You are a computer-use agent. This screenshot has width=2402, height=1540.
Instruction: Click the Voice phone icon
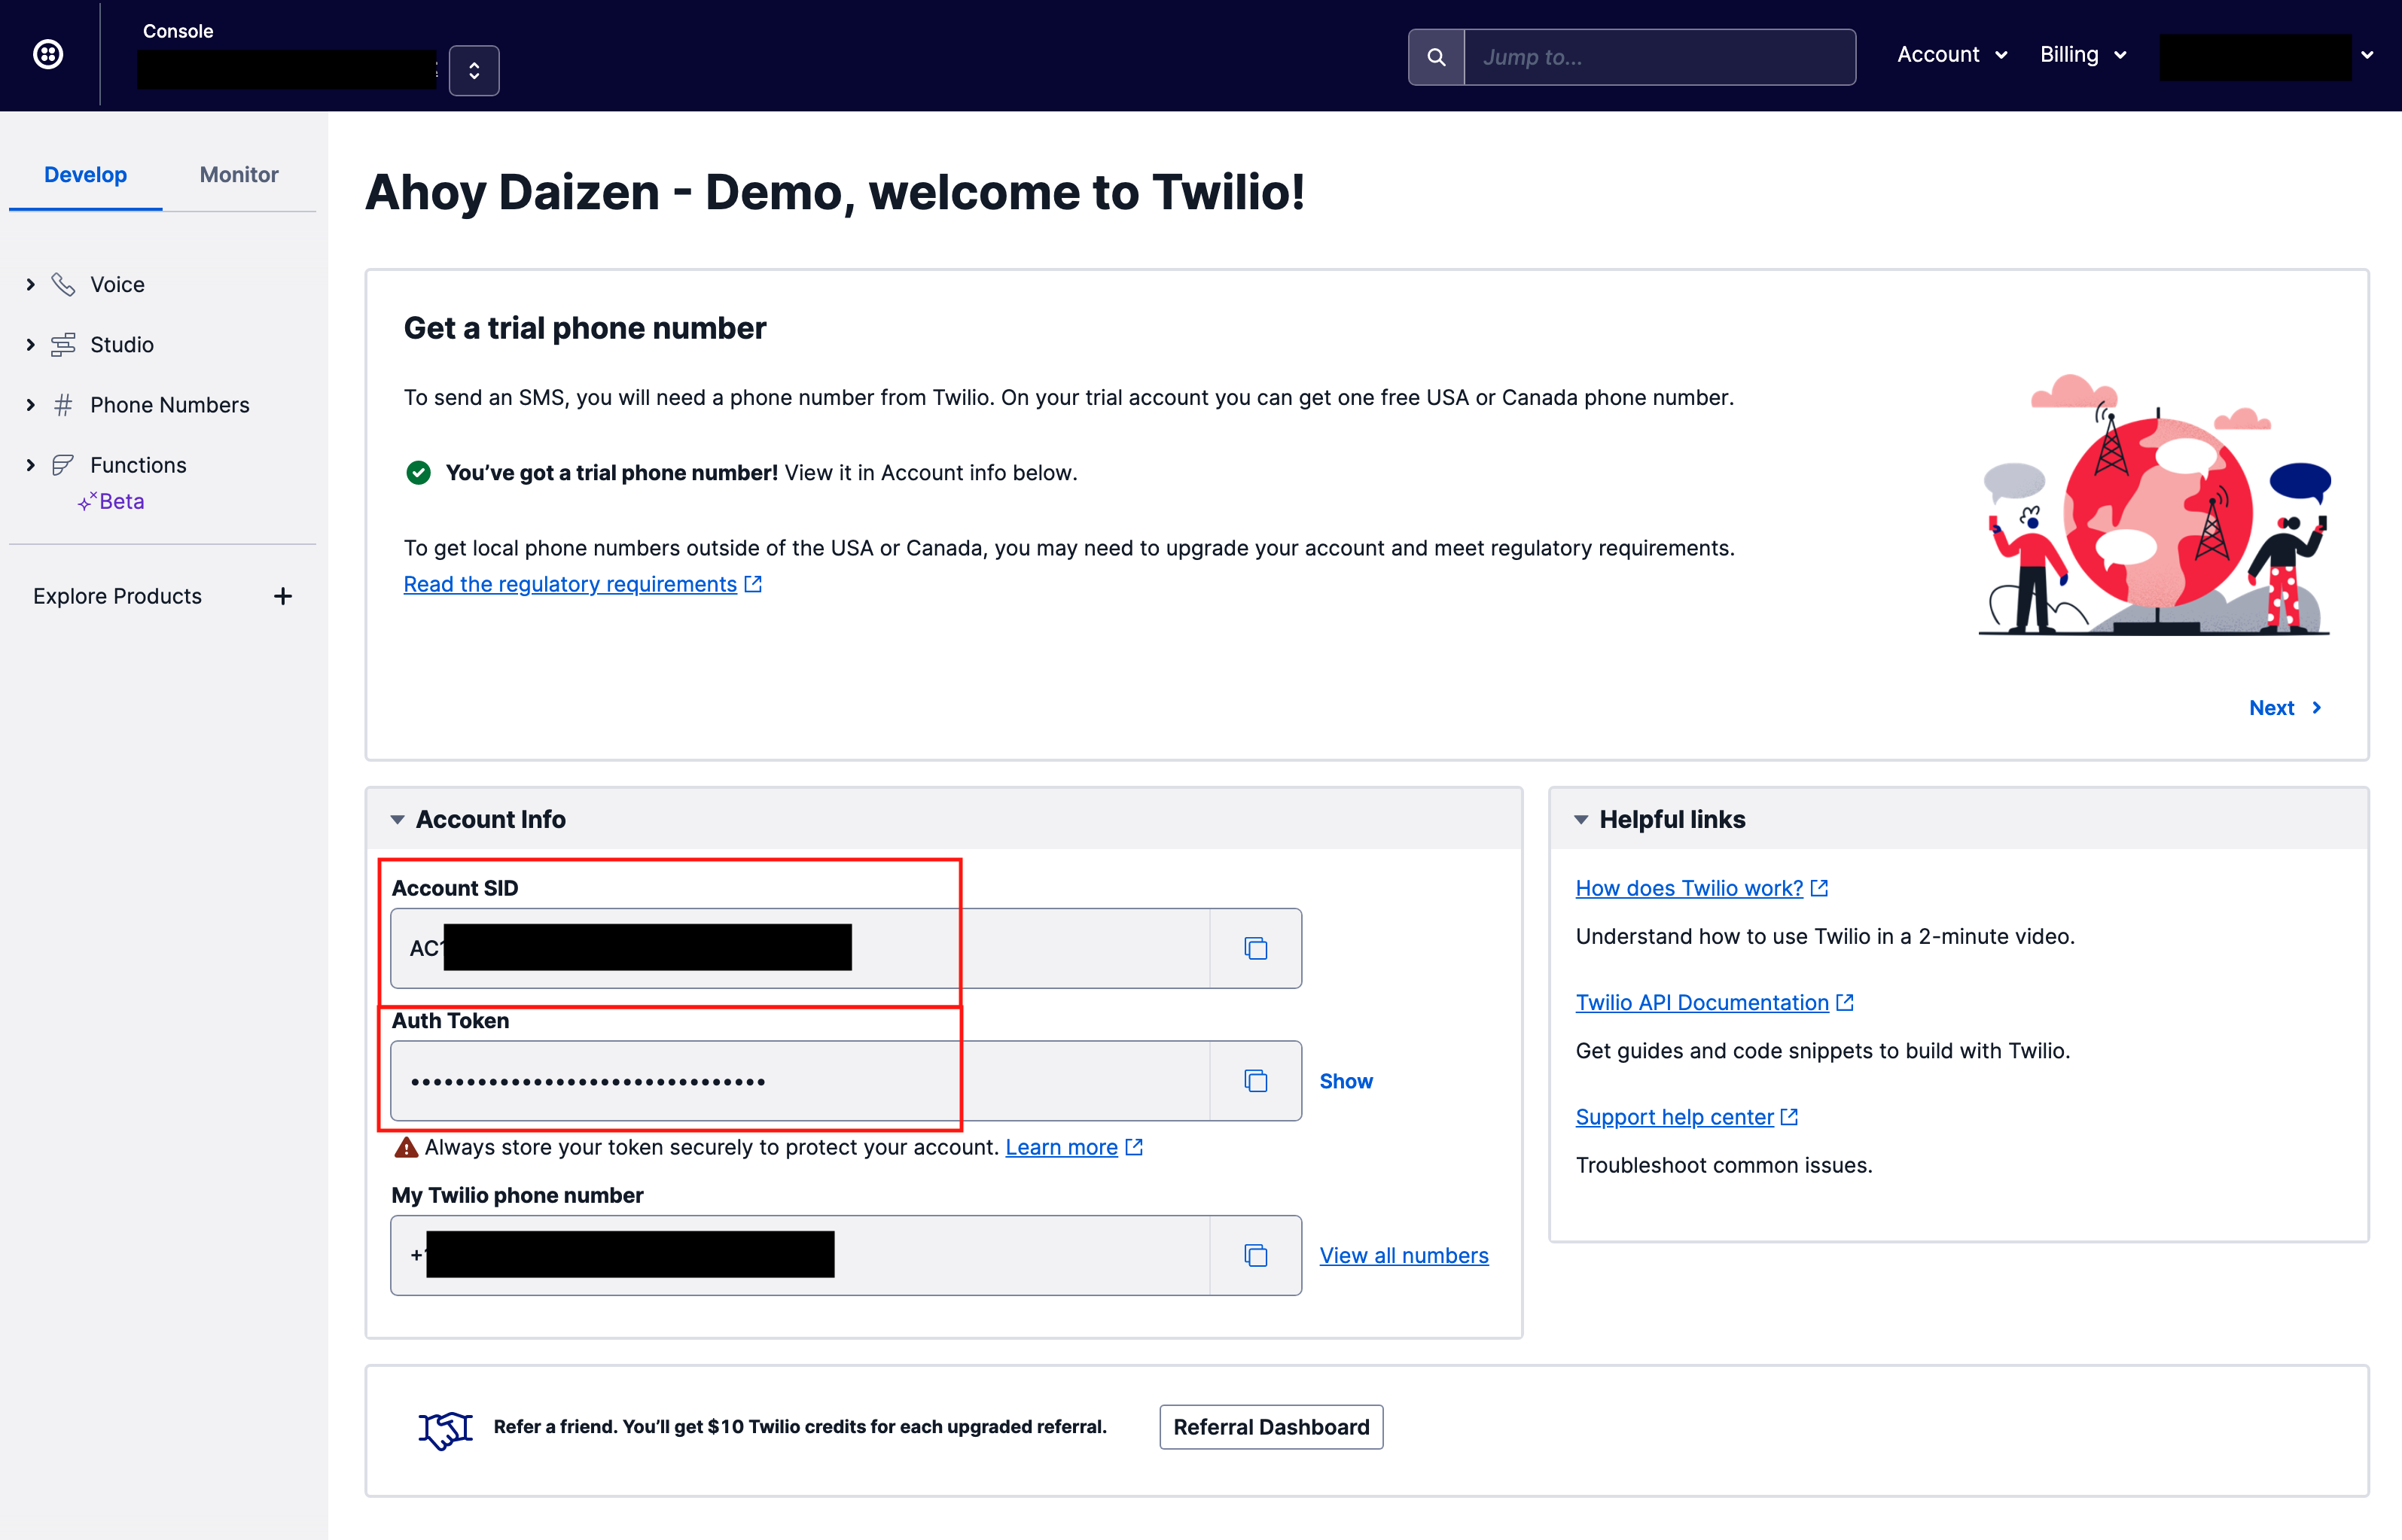coord(63,285)
